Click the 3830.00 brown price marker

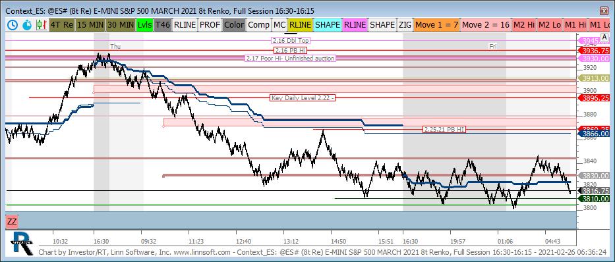(x=595, y=176)
